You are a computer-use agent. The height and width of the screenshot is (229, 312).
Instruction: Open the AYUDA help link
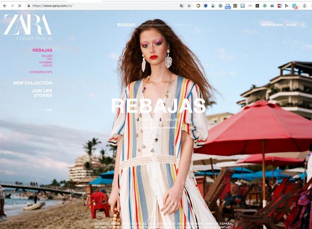click(x=291, y=25)
